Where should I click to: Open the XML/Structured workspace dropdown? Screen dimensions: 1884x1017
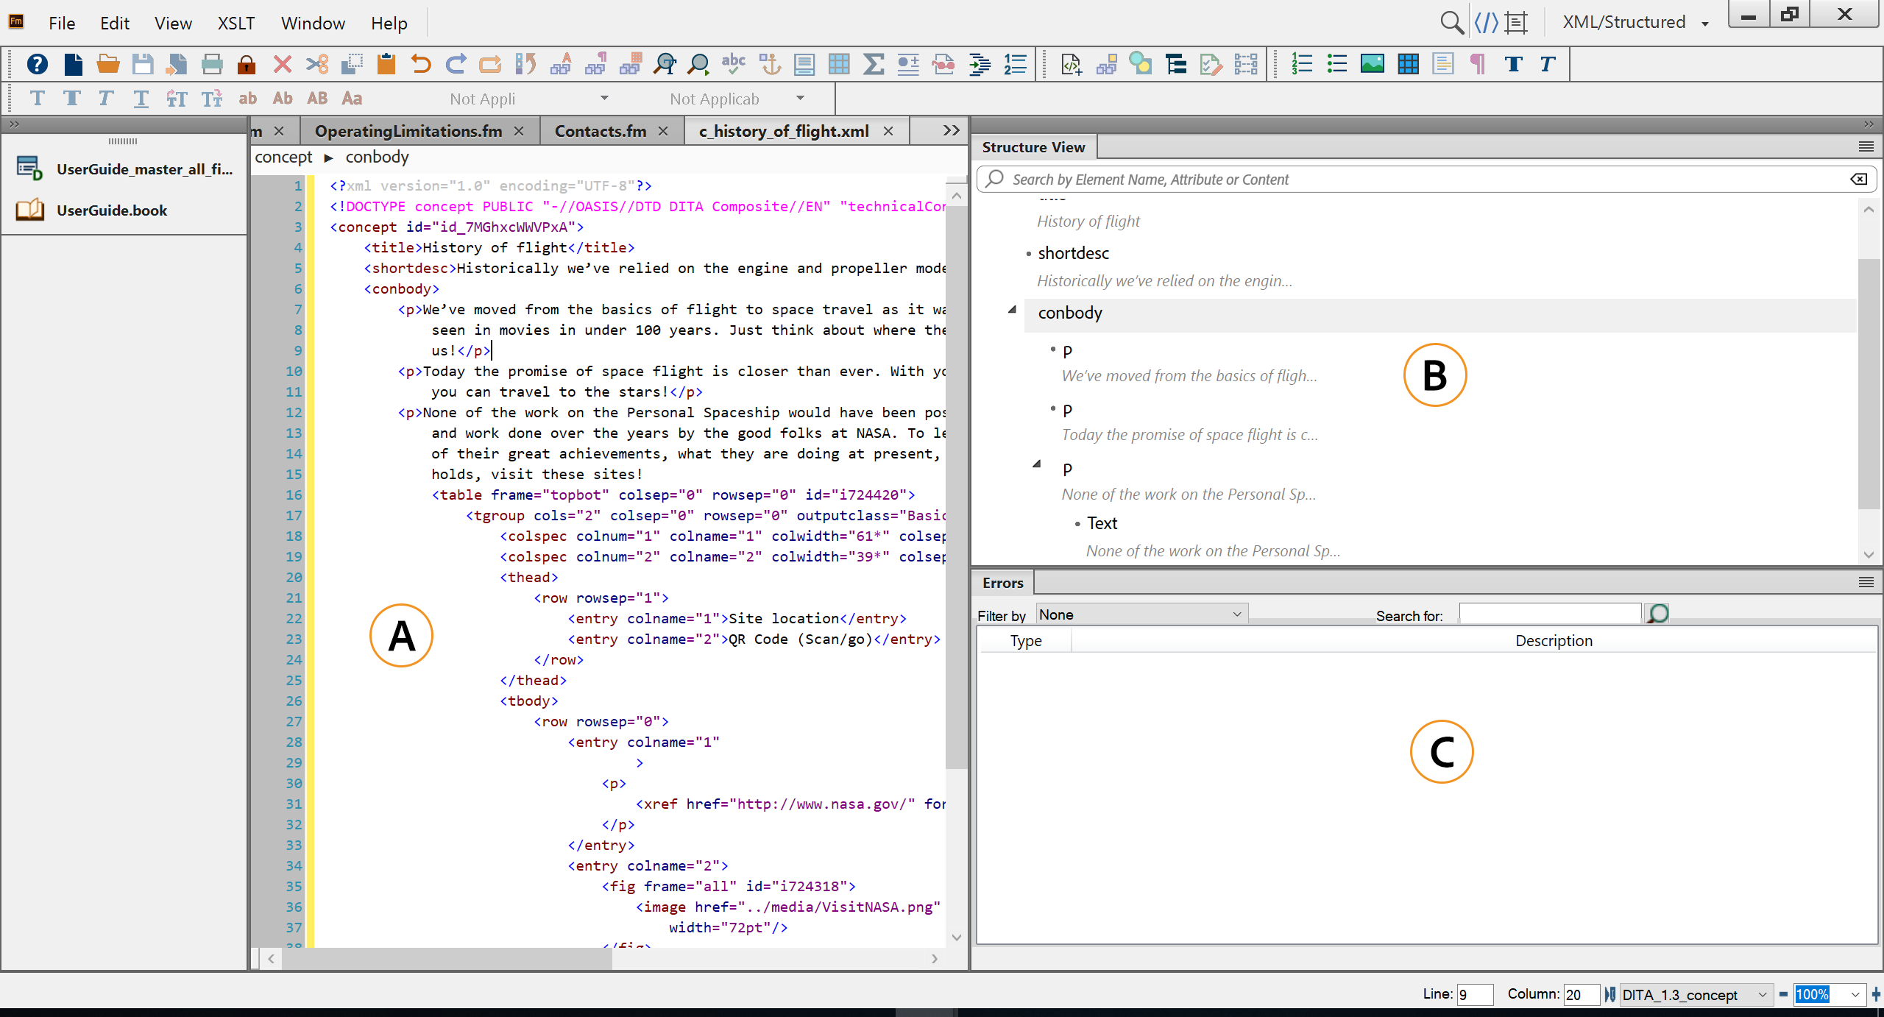tap(1635, 22)
